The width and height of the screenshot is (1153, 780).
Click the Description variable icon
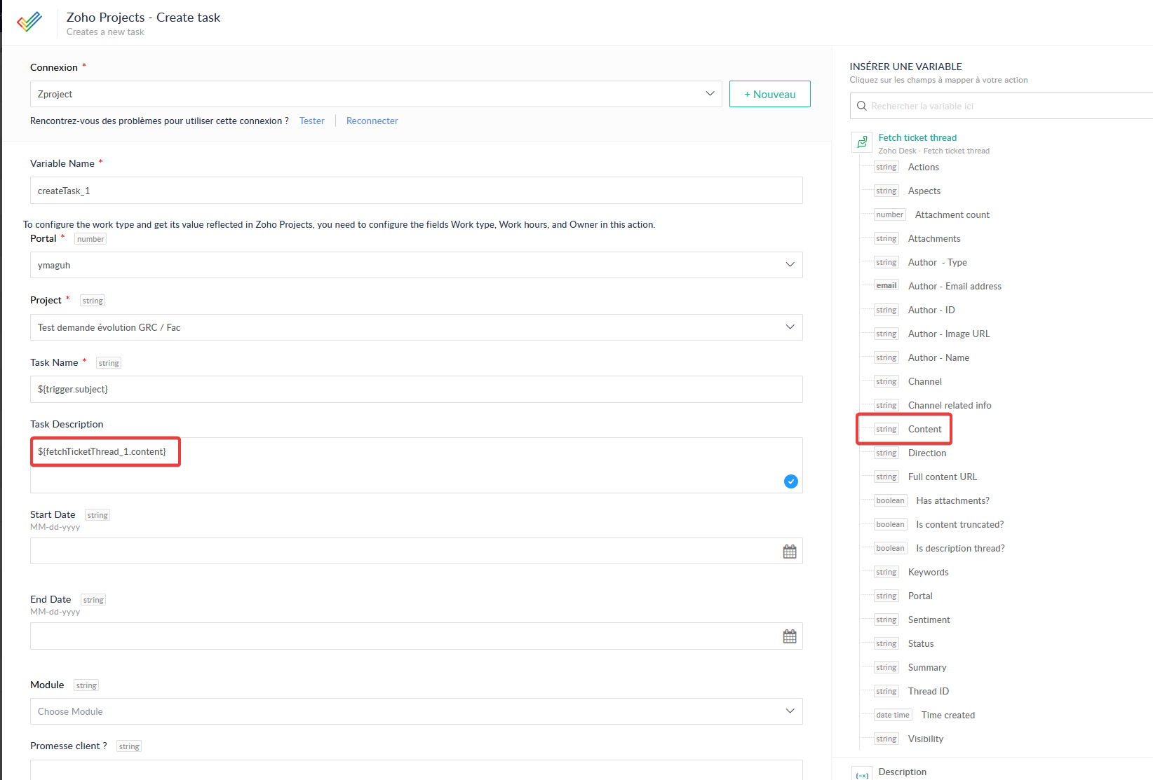point(862,774)
